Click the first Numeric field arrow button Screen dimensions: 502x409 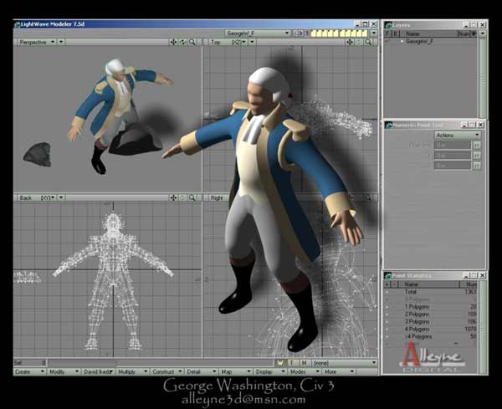477,146
